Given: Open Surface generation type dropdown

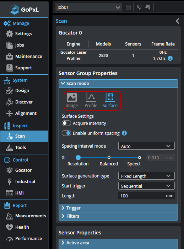Looking at the screenshot, I should pyautogui.click(x=146, y=176).
